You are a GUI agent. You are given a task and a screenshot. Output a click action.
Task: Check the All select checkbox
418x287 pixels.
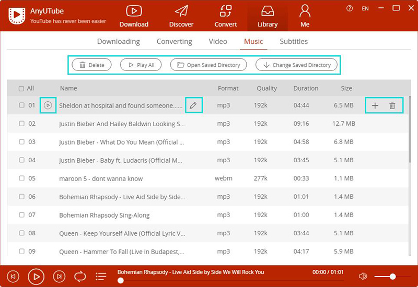pyautogui.click(x=21, y=89)
